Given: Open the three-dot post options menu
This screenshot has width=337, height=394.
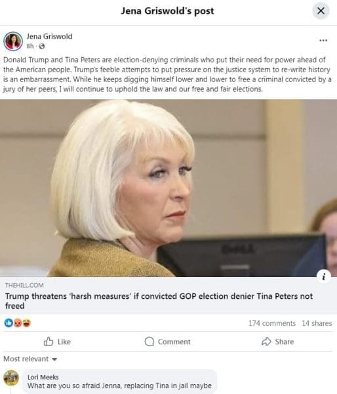Looking at the screenshot, I should (323, 40).
